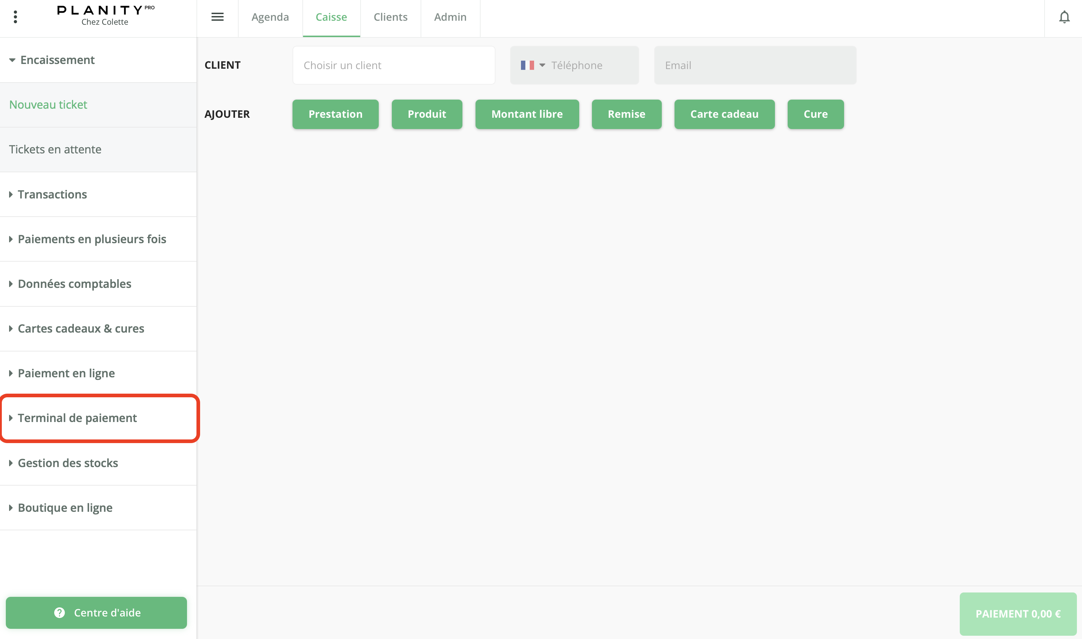
Task: Add a Carte cadeau item
Action: click(724, 114)
